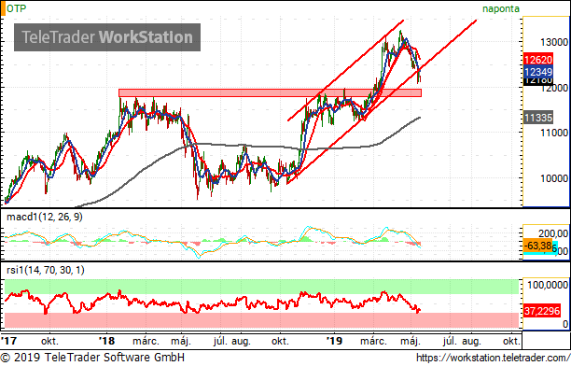This screenshot has width=571, height=366.
Task: Click the 2019 TeleTrader Software GmbH copyright
Action: point(92,358)
